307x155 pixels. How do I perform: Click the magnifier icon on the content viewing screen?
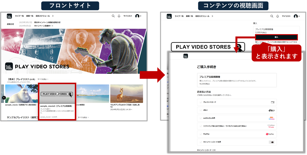click(x=272, y=16)
